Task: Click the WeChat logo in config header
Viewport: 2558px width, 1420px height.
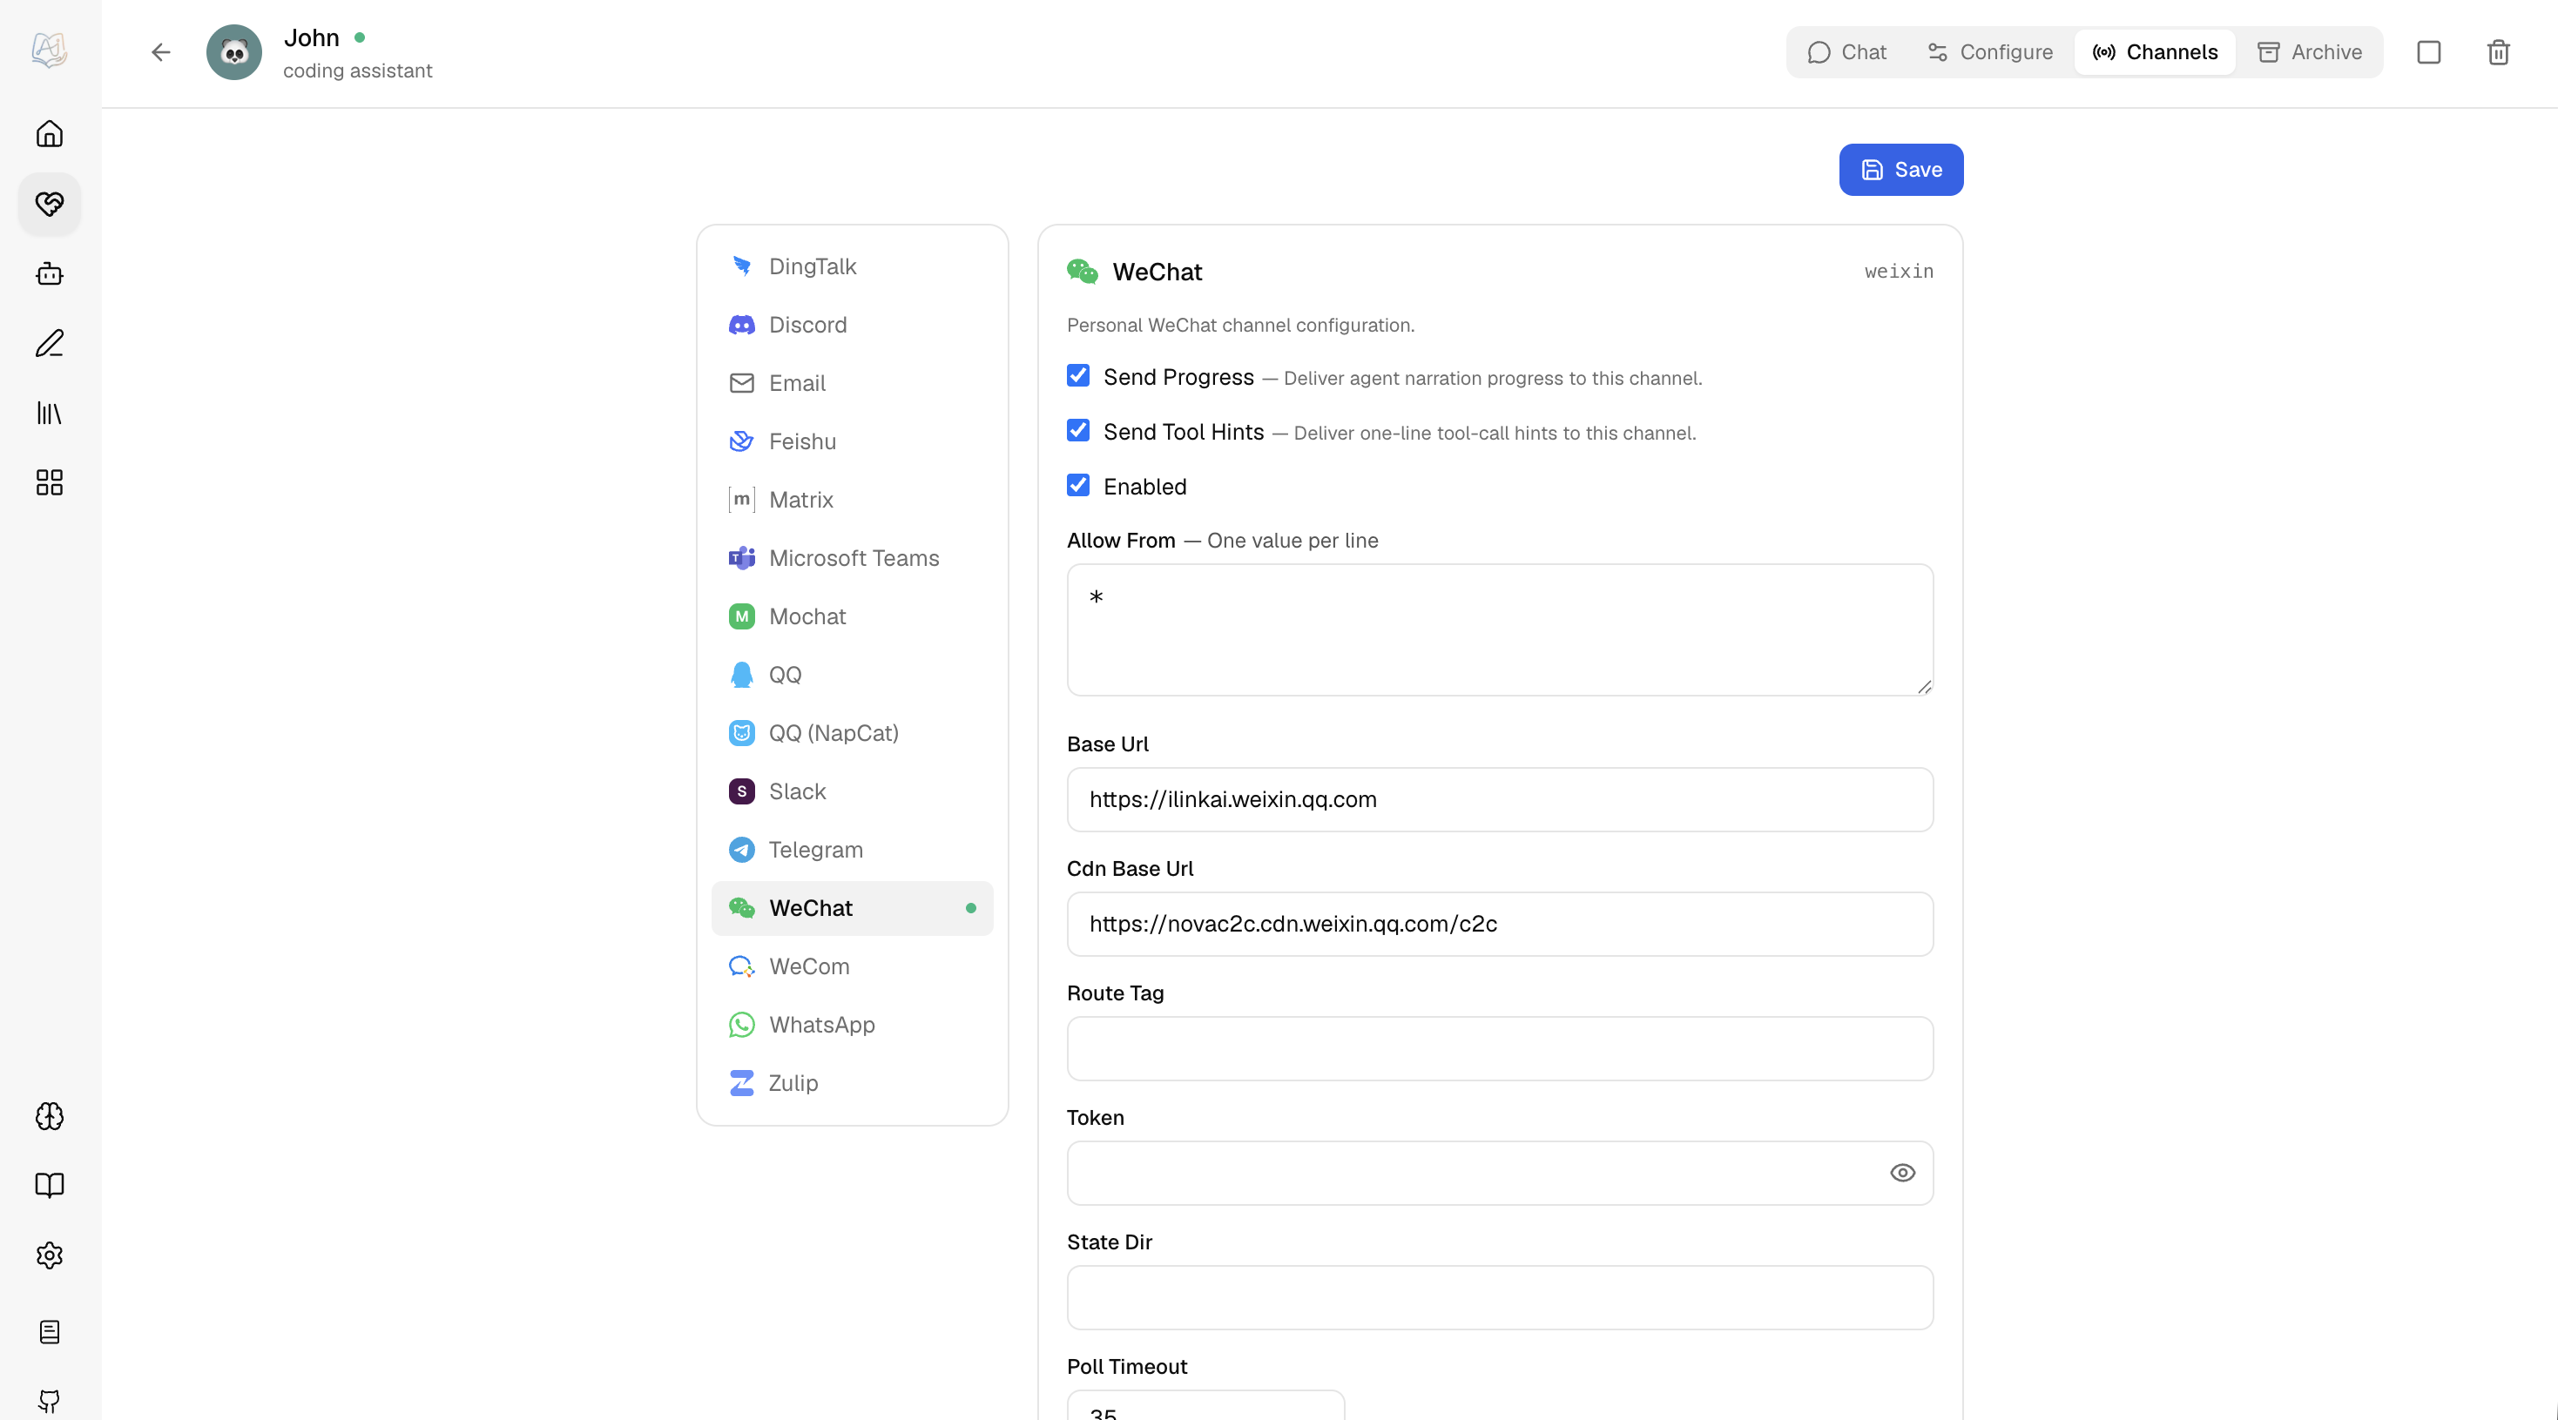Action: 1083,271
